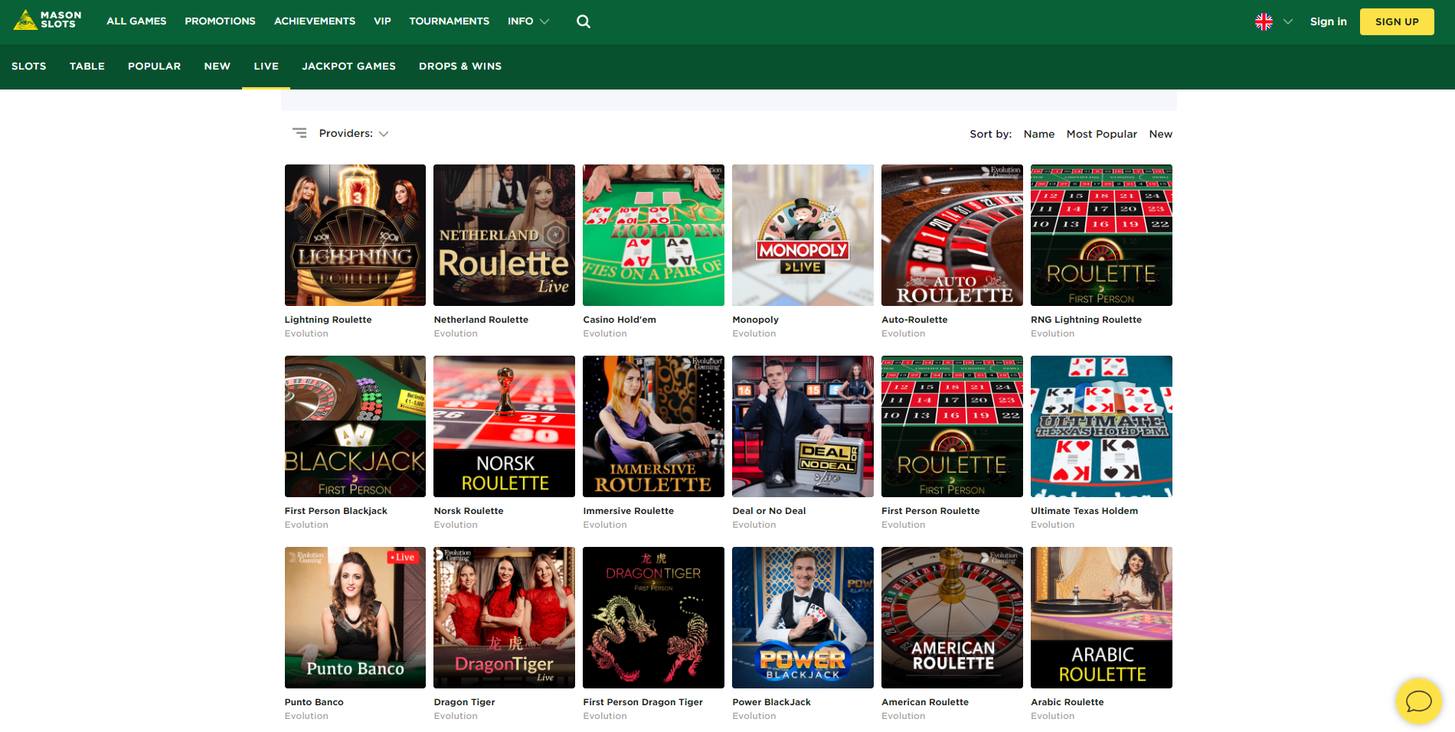The image size is (1455, 732).
Task: Switch to the TABLE category tab
Action: point(87,67)
